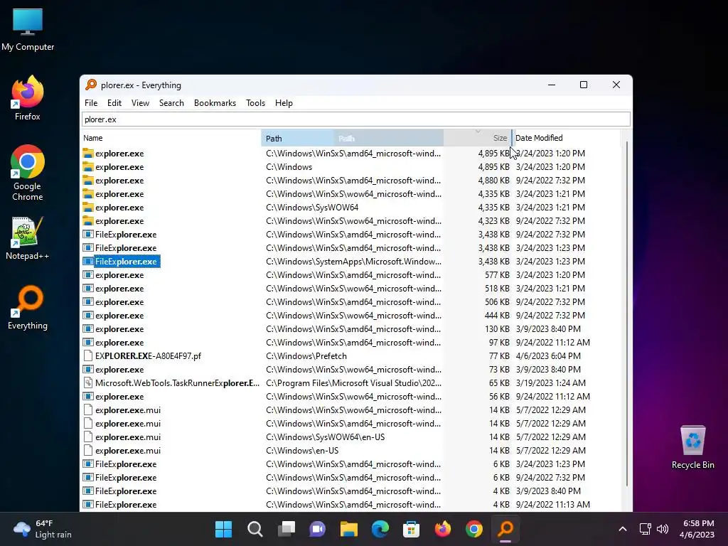Select explorer.exe located in C:\Windows
The width and height of the screenshot is (728, 546).
click(119, 166)
